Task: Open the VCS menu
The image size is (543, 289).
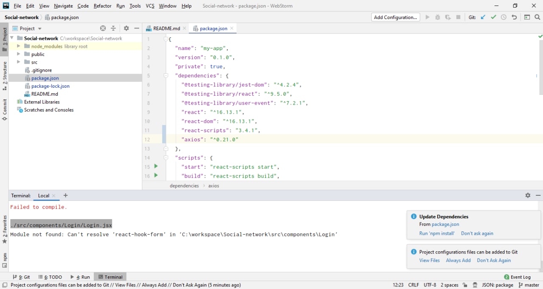Action: click(150, 6)
